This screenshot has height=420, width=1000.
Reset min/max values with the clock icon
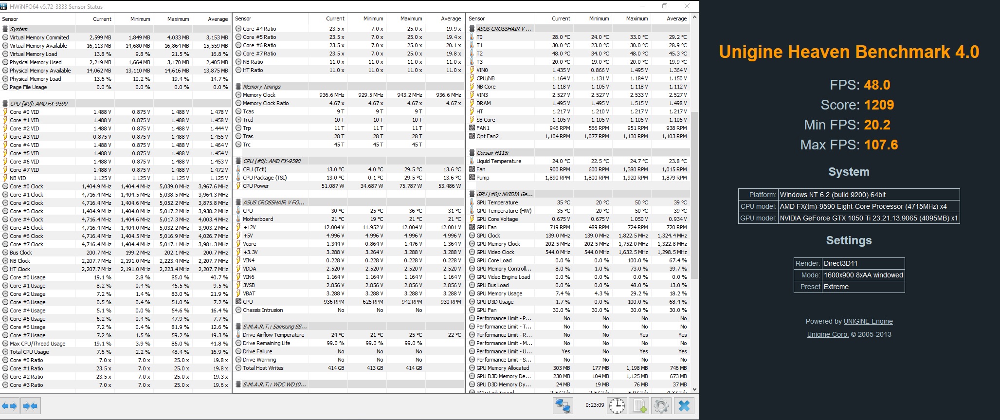(617, 405)
